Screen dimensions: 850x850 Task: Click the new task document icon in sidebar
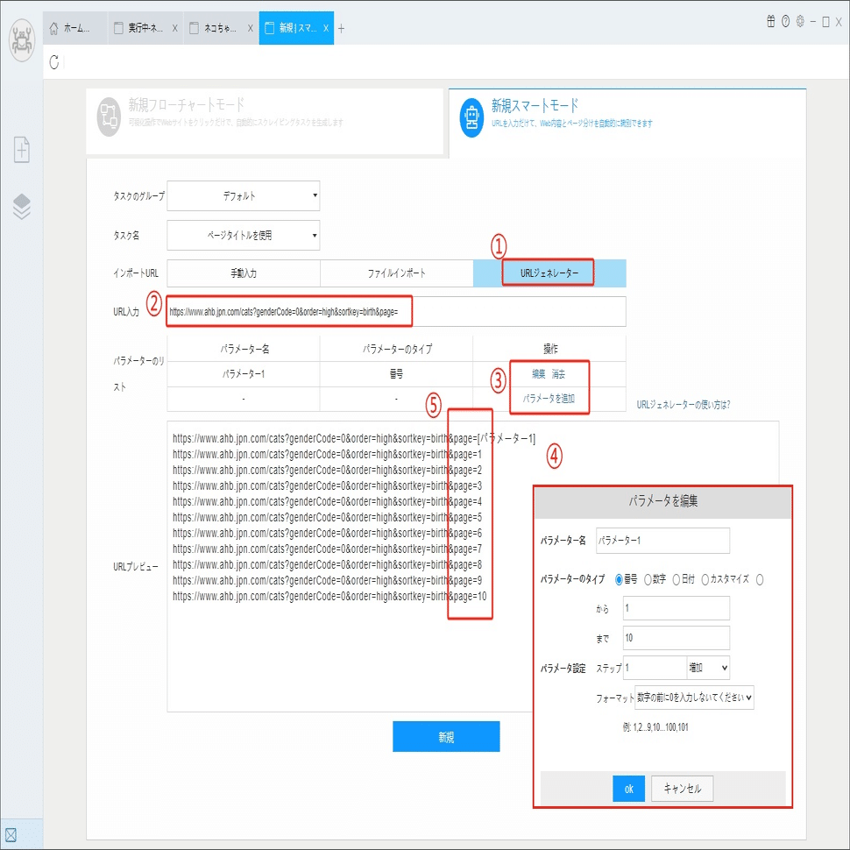pyautogui.click(x=22, y=149)
